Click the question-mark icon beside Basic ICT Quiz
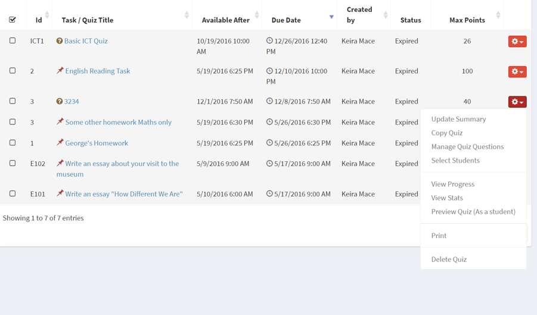 (59, 41)
